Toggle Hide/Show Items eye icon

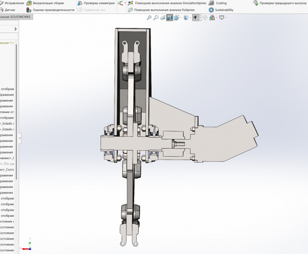[196, 18]
